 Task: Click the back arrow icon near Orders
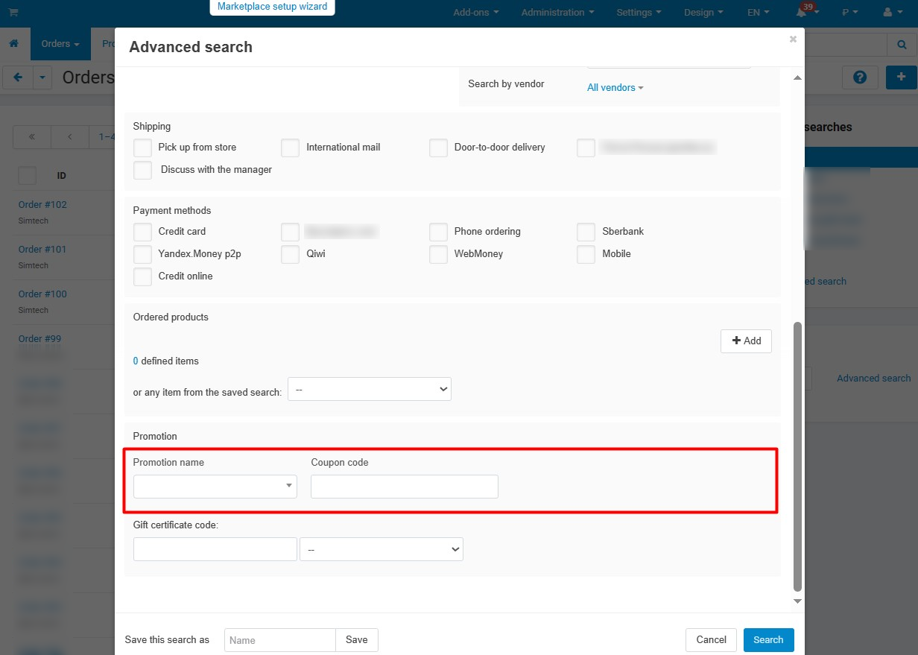pyautogui.click(x=18, y=77)
